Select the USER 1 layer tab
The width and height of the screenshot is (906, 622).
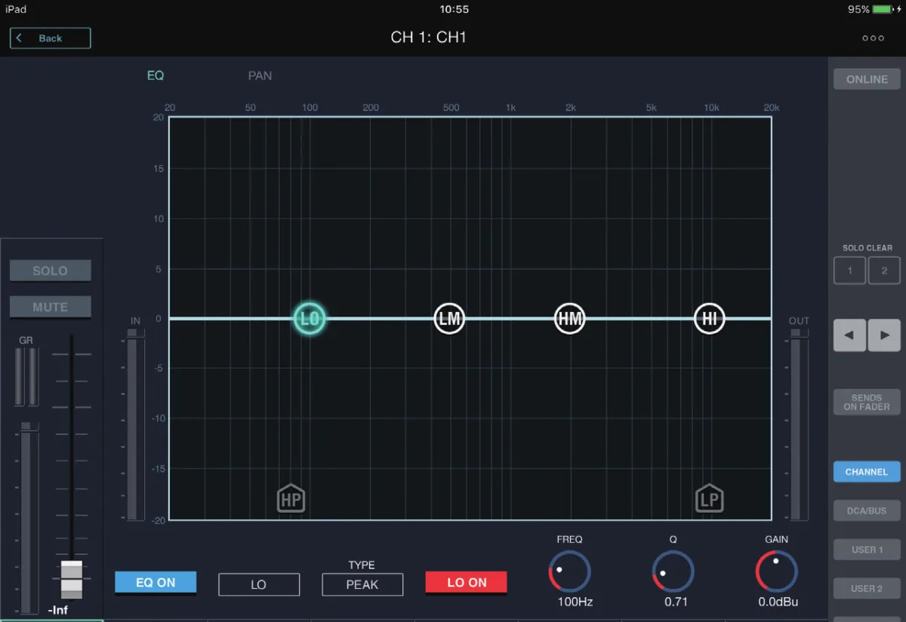click(x=867, y=550)
